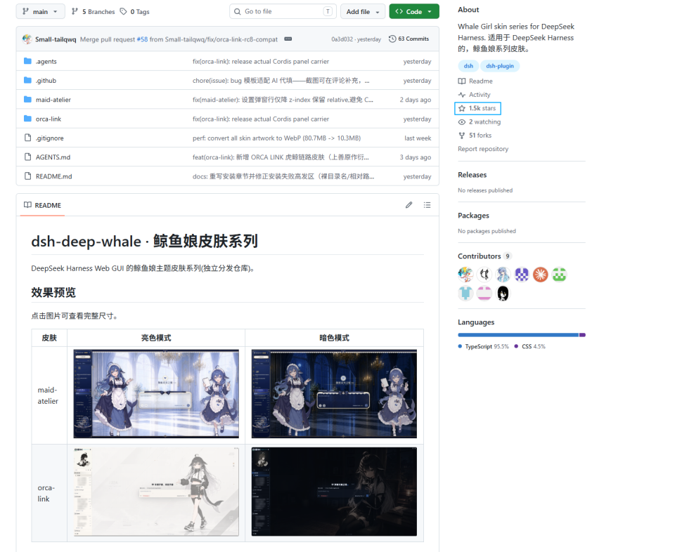Image resolution: width=675 pixels, height=552 pixels.
Task: Open orca-link dark mode preview image
Action: tap(334, 492)
